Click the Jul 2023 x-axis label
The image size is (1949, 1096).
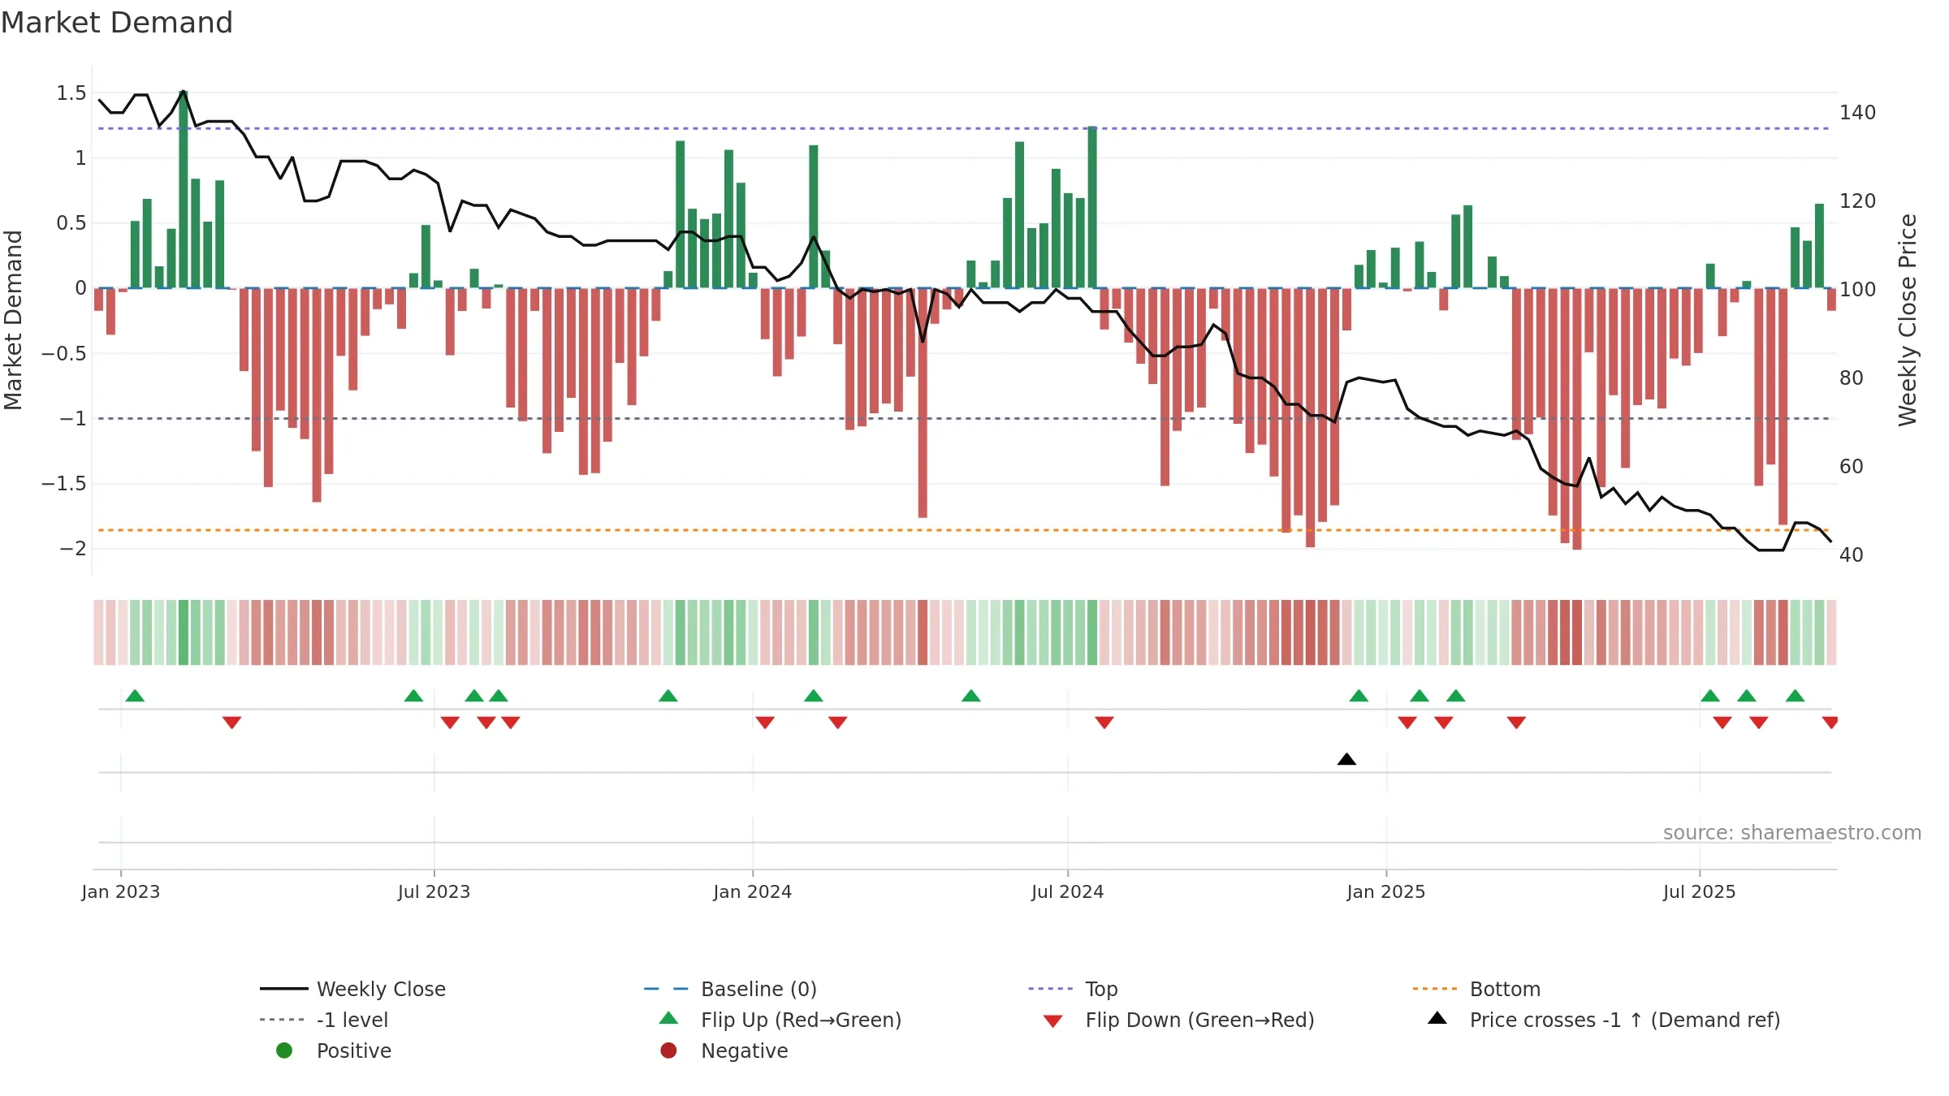434,891
